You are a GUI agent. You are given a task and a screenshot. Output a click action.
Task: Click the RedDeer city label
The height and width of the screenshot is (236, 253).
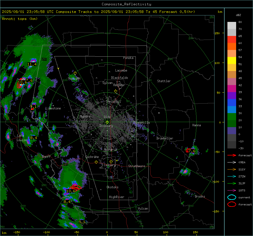point(119,85)
